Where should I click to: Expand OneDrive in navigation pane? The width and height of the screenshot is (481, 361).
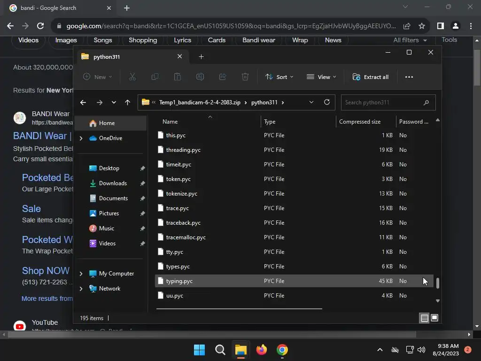pyautogui.click(x=81, y=139)
